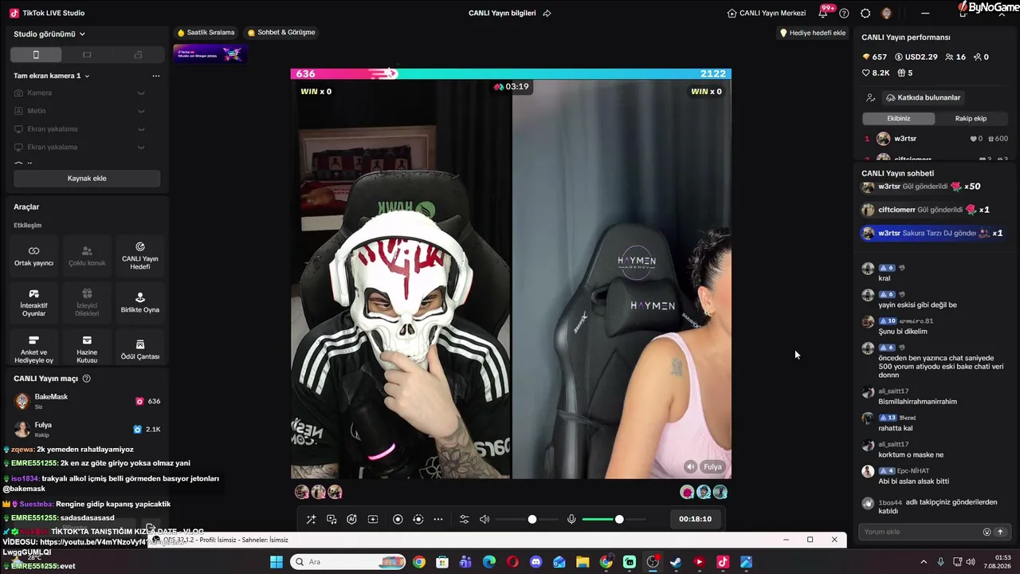This screenshot has width=1020, height=574.
Task: Click the PK match score progress bar
Action: click(511, 73)
